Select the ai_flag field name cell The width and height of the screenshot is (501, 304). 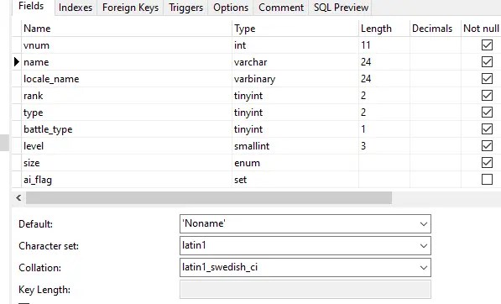tap(127, 180)
